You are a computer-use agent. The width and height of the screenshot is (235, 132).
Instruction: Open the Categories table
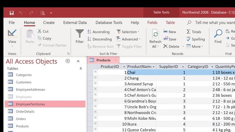(x=45, y=75)
